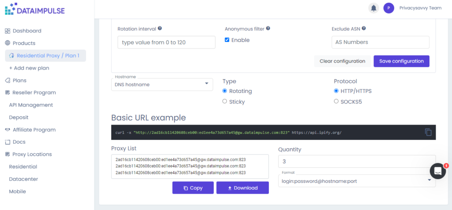Viewport: 452px width, 210px height.
Task: Click the Rotation interval input field
Action: point(166,42)
